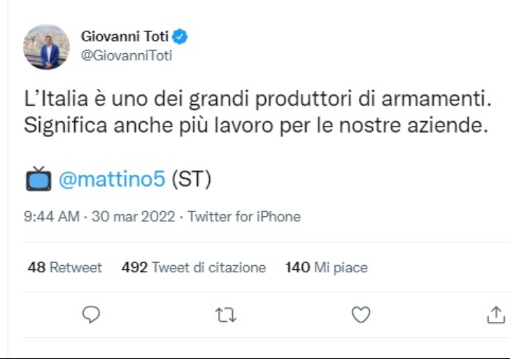Click the television emoji before @mattino5

pos(38,178)
